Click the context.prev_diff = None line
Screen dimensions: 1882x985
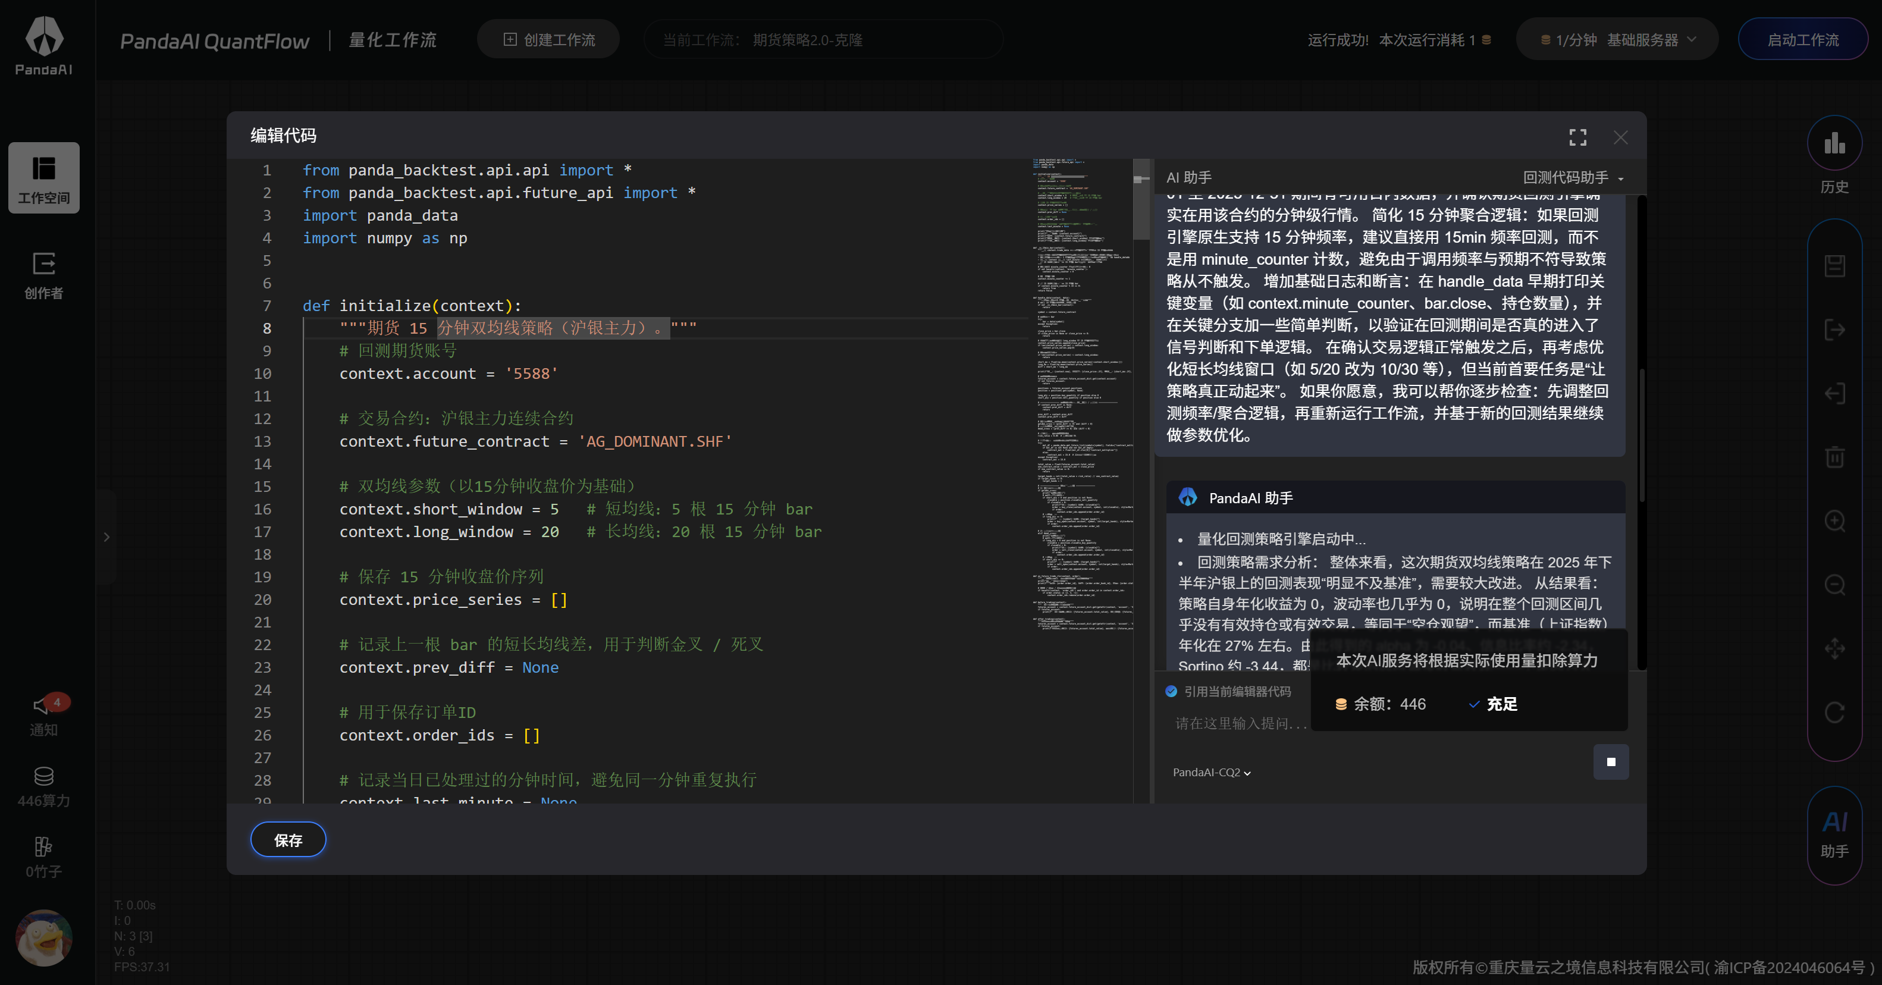click(448, 667)
